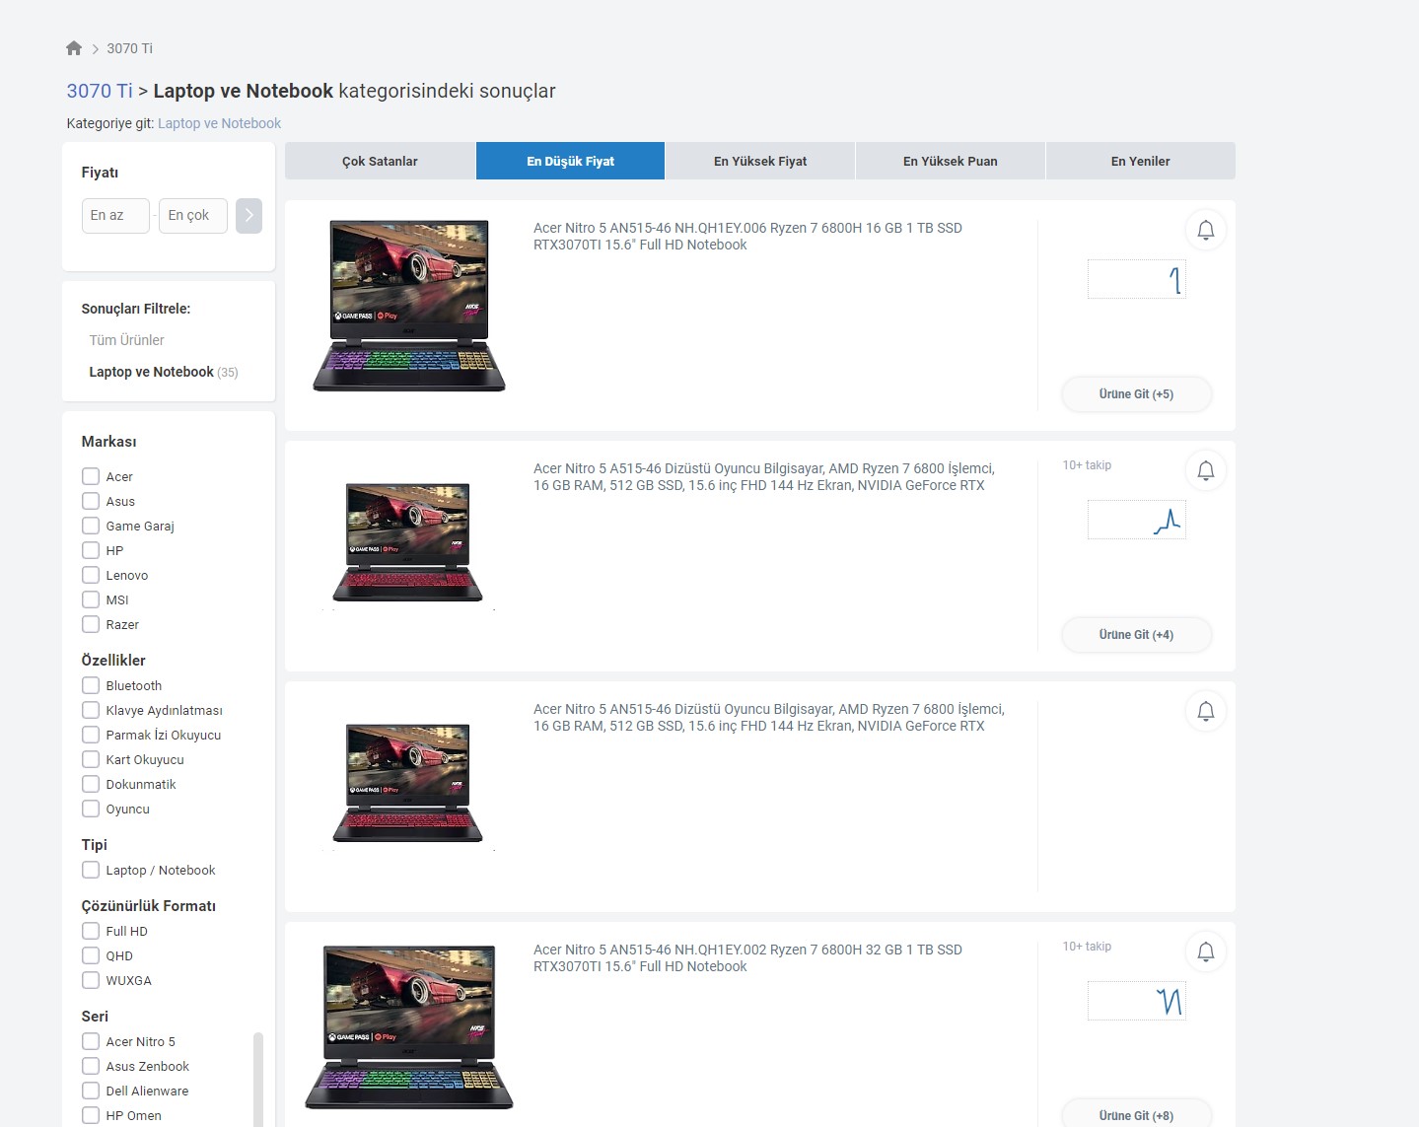Open the 3070 Ti heading link
The width and height of the screenshot is (1419, 1127).
tap(100, 91)
